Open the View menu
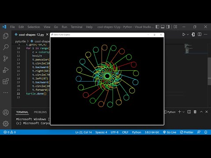The image size is (211, 158). [x=47, y=27]
